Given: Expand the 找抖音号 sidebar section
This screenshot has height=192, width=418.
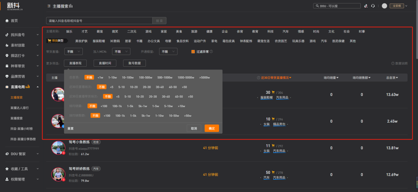Looking at the screenshot, I should pyautogui.click(x=38, y=35).
